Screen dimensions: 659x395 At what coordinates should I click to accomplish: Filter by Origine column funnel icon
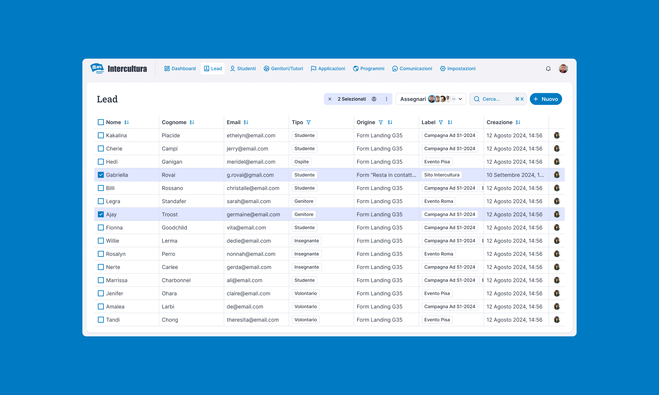point(381,122)
